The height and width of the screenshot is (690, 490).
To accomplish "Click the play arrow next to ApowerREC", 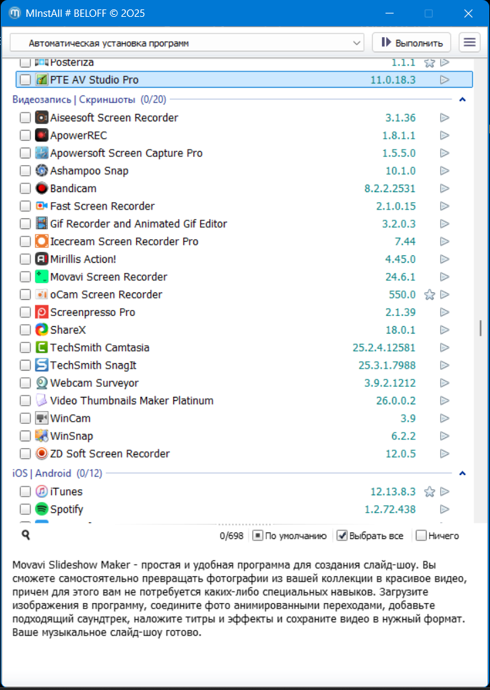I will coord(444,135).
